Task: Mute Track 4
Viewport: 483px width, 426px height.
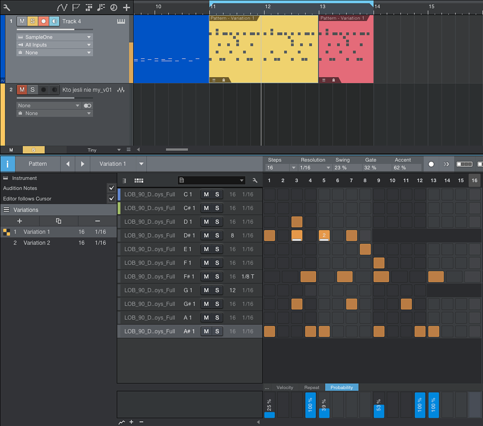Action: click(22, 21)
